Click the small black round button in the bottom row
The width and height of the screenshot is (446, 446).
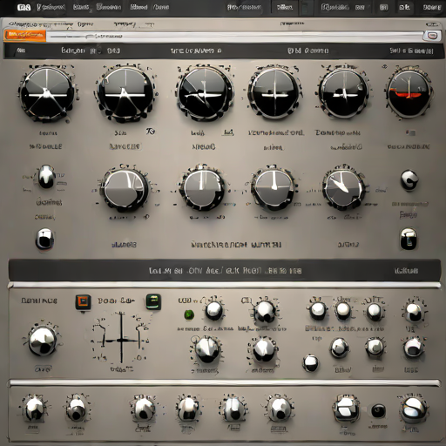(x=379, y=411)
